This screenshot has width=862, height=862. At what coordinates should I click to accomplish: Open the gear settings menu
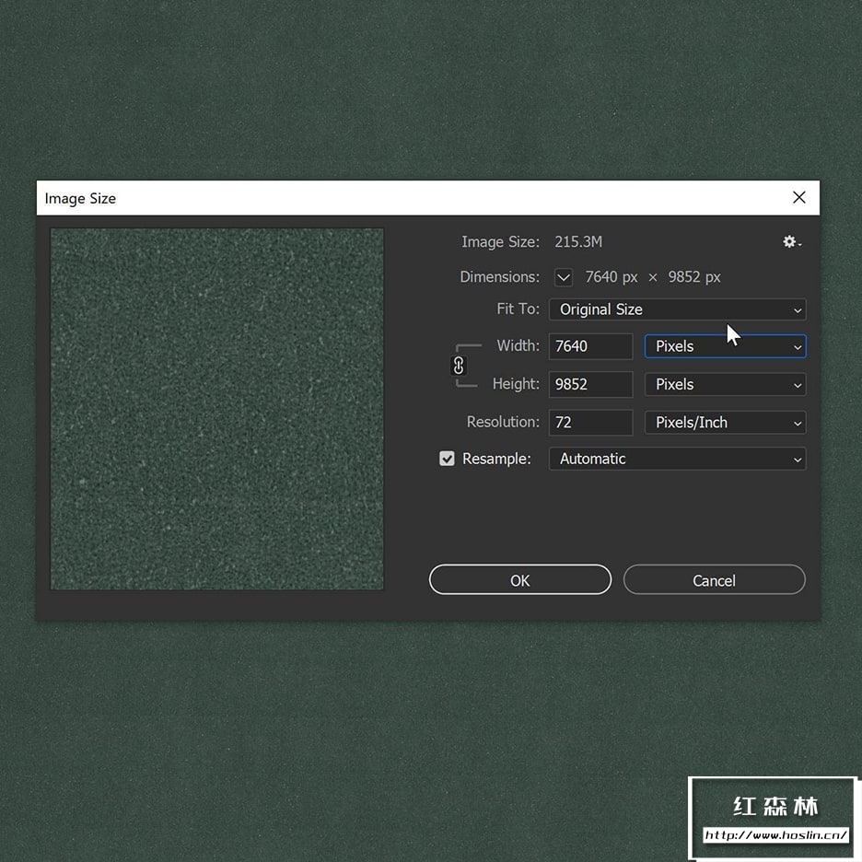pos(792,242)
